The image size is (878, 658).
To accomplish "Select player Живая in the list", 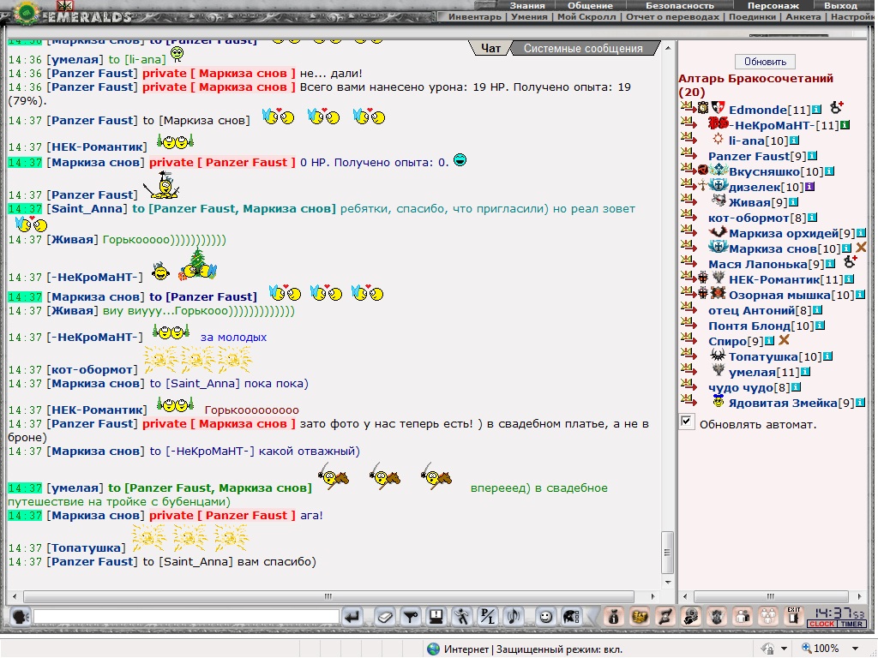I will (749, 202).
